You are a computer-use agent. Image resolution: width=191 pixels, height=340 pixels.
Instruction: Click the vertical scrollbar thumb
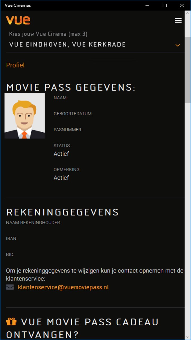click(188, 70)
